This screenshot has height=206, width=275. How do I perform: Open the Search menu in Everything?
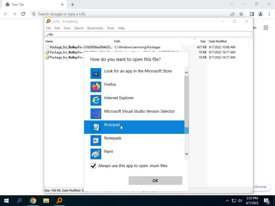click(79, 28)
